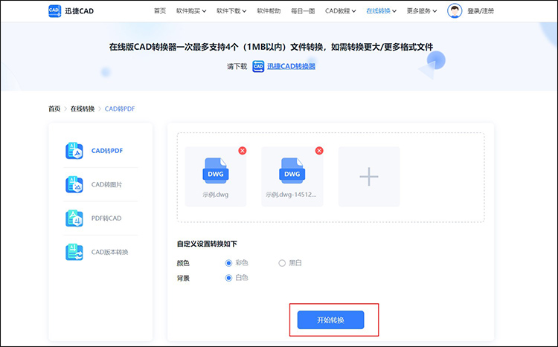Click the 自定义设置转换如下 heading
Viewport: 558px width, 347px height.
[207, 244]
